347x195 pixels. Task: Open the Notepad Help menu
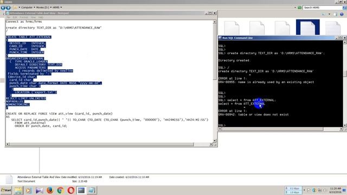coord(41,17)
